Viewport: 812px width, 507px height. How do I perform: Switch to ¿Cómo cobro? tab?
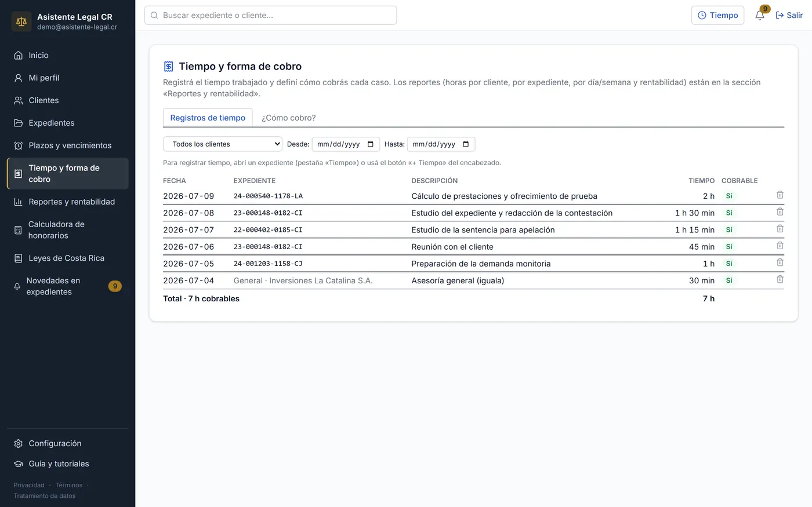pyautogui.click(x=289, y=118)
